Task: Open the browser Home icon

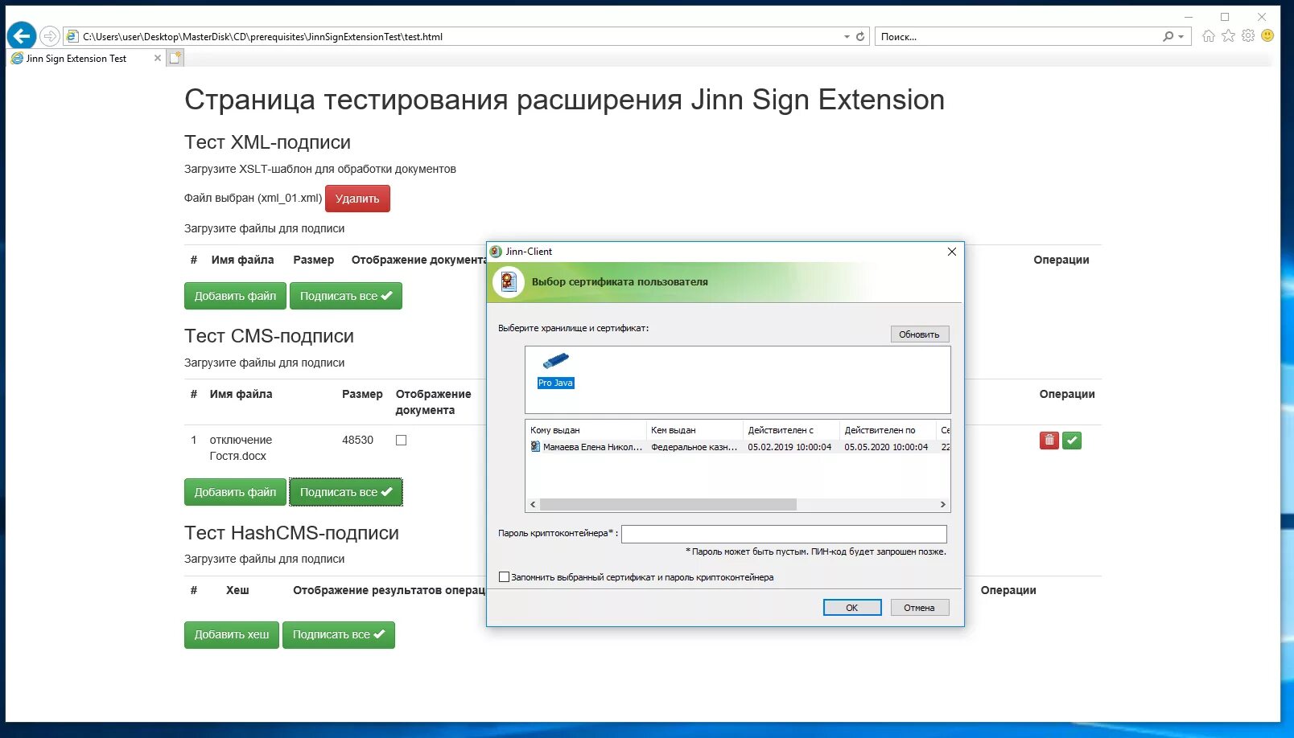Action: click(1208, 36)
